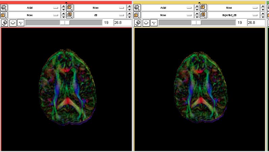Toggle slice visibility eye in red viewer
The width and height of the screenshot is (269, 152).
[x=13, y=23]
